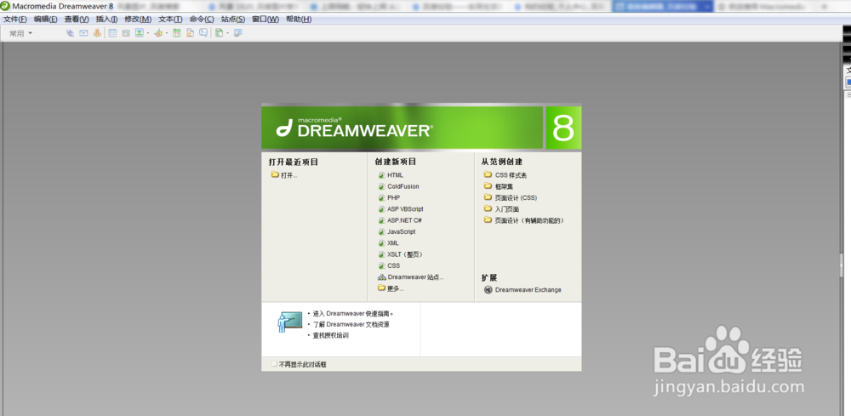The image size is (851, 416).
Task: Click 打开... under recent items
Action: pyautogui.click(x=284, y=175)
